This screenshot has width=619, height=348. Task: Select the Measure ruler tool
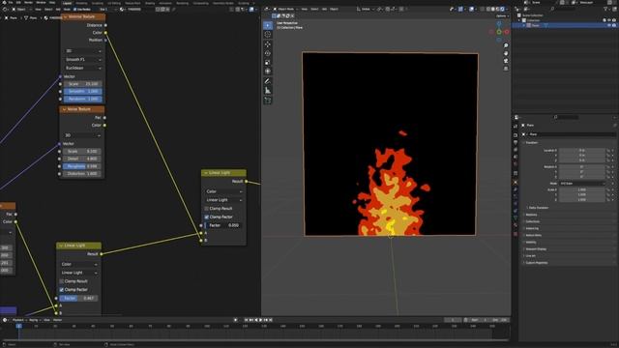(268, 91)
